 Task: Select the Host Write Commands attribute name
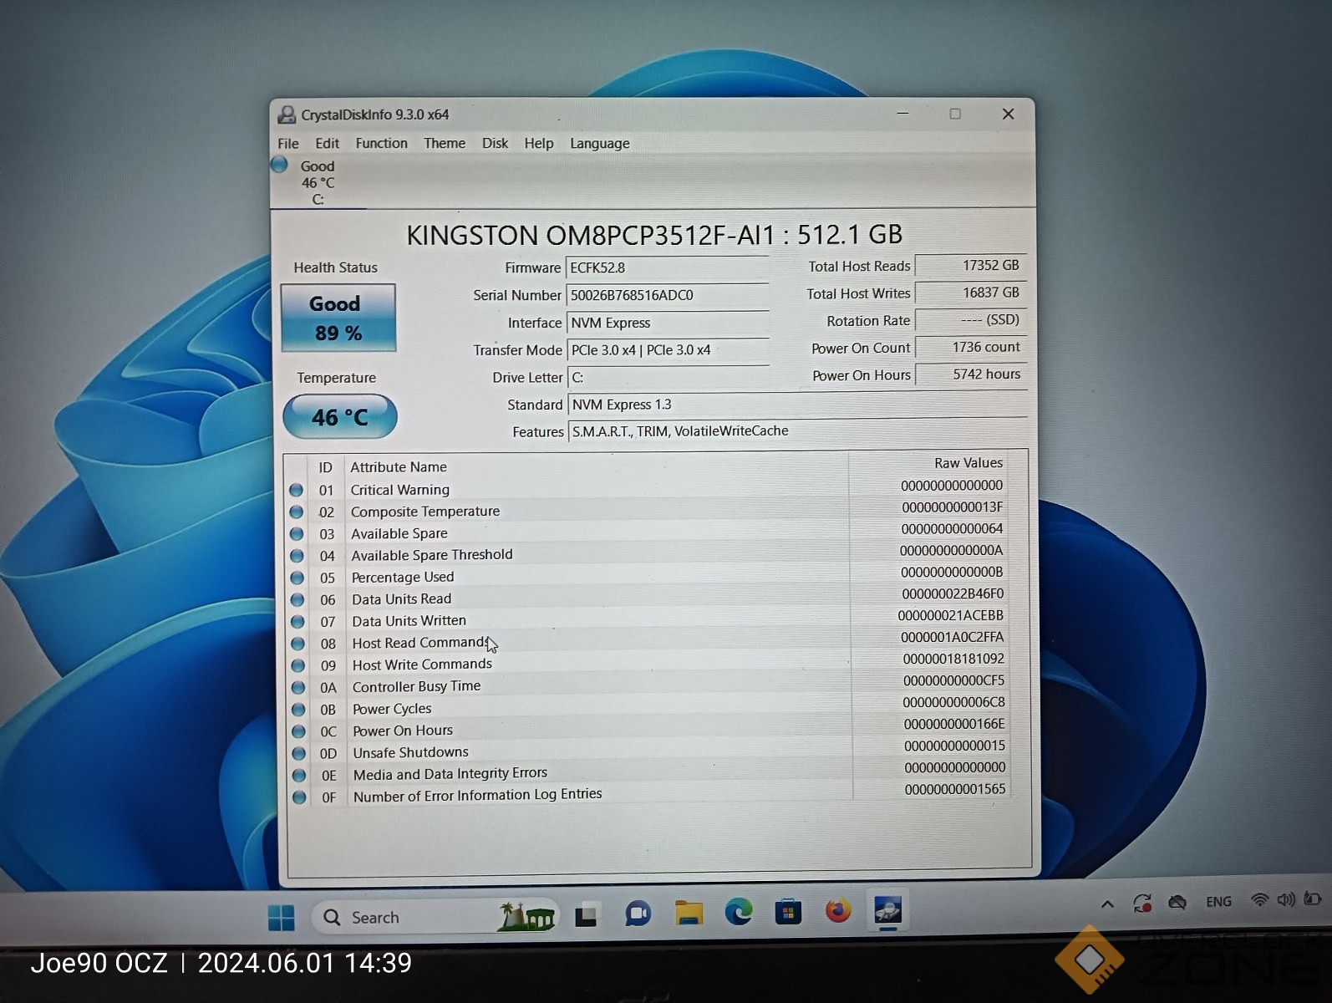point(422,664)
